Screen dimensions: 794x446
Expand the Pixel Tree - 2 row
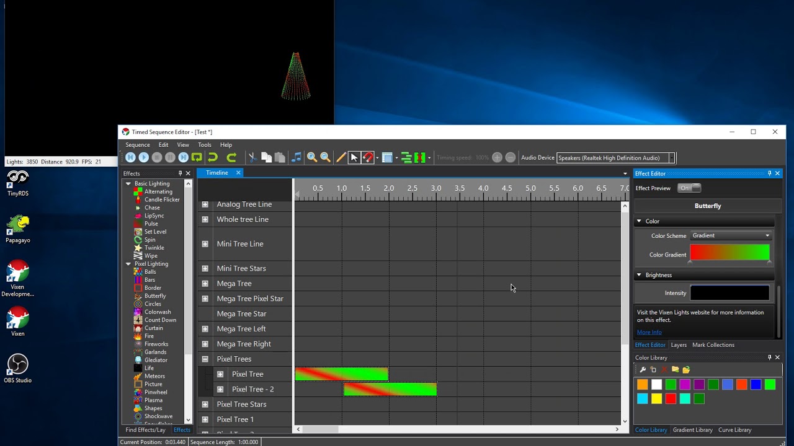[x=220, y=389]
